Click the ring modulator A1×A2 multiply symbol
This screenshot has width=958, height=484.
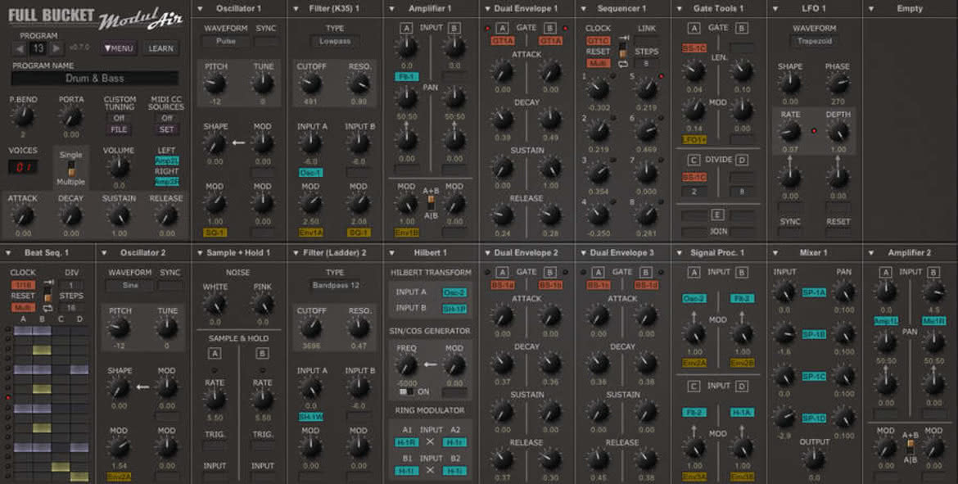[x=430, y=442]
